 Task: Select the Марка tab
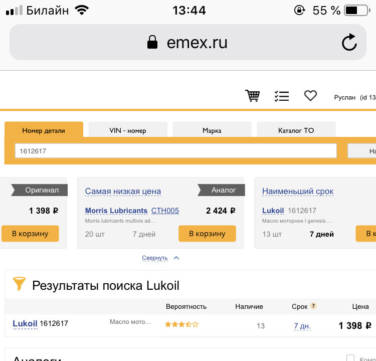[212, 129]
